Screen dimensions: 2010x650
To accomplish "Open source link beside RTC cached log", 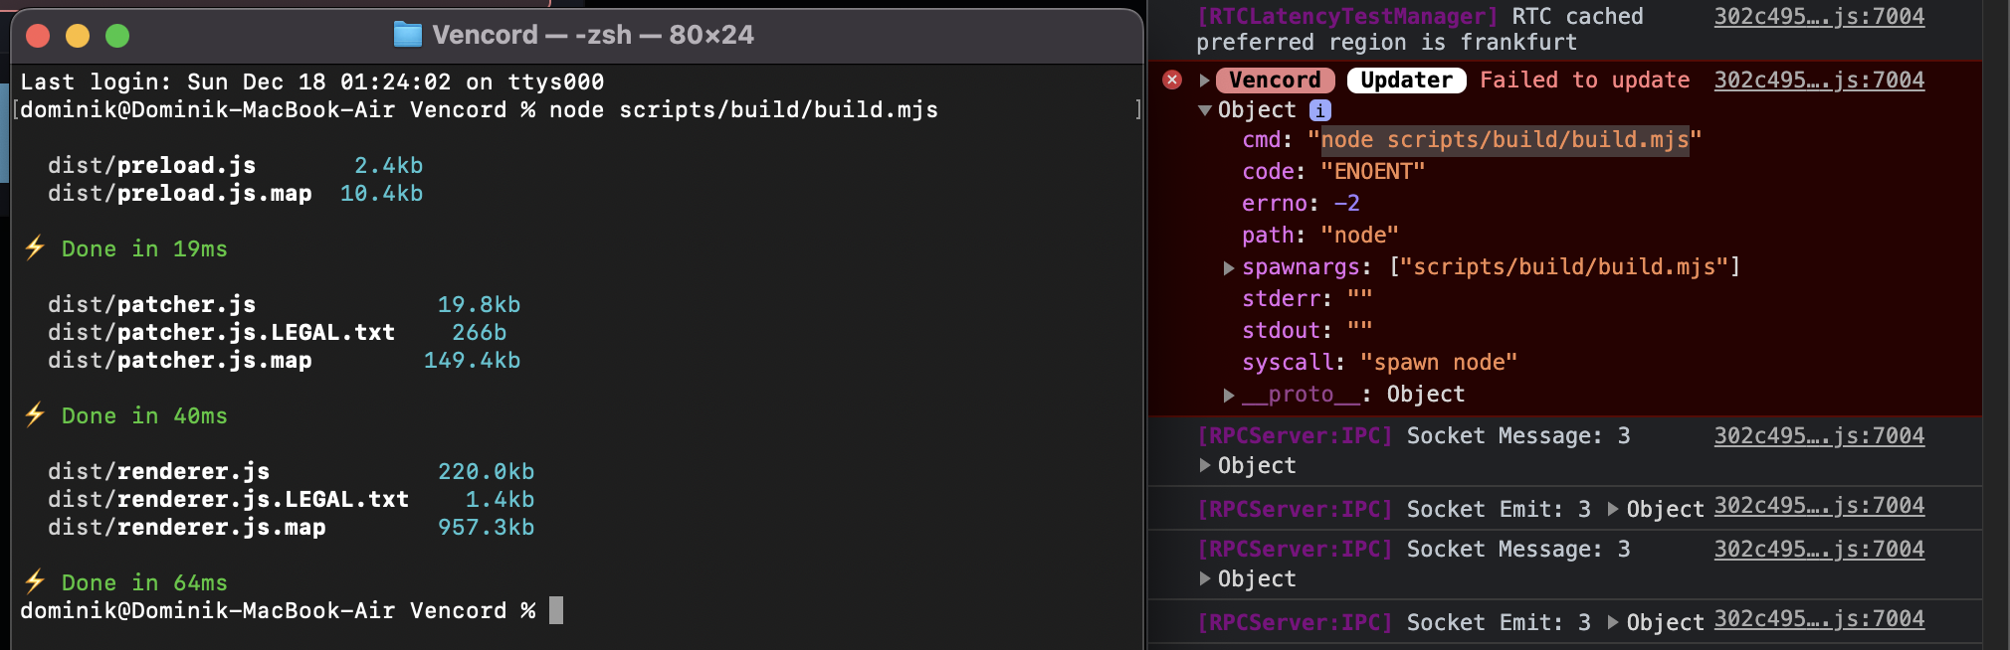I will tap(1819, 16).
